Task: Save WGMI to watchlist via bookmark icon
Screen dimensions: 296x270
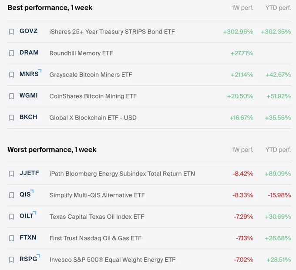Action: coord(11,96)
